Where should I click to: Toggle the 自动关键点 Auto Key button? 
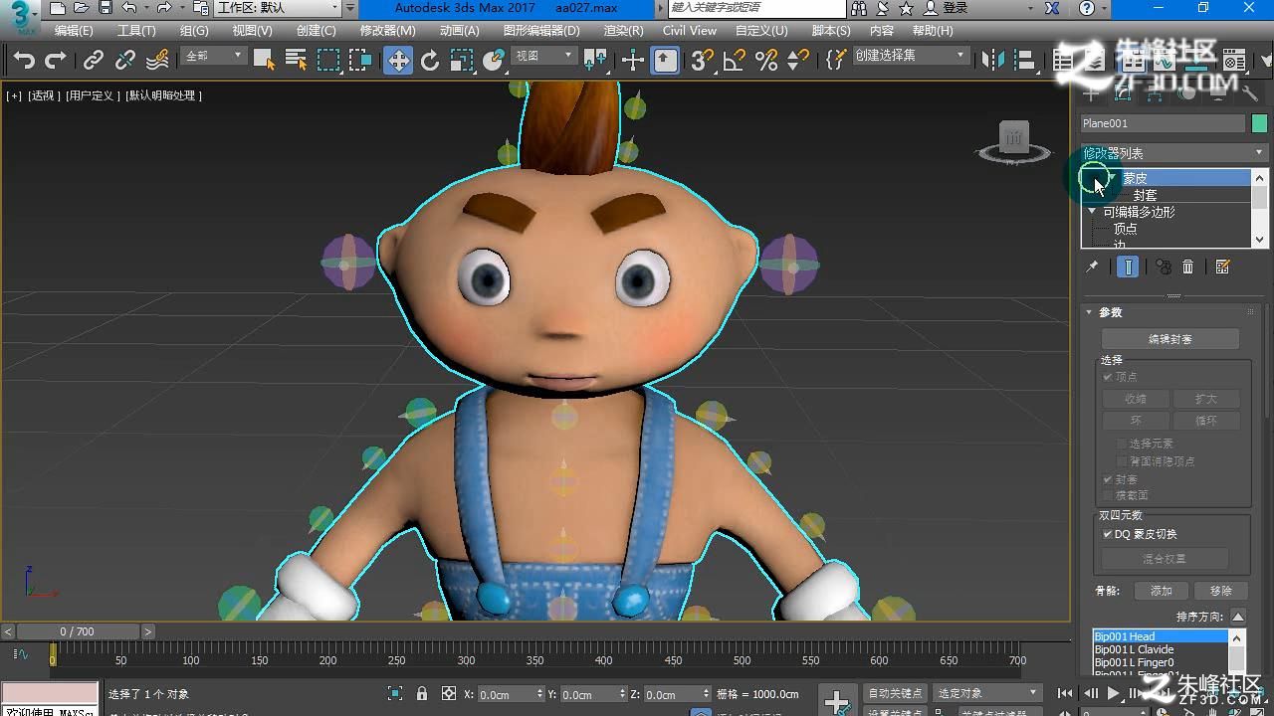coord(895,693)
